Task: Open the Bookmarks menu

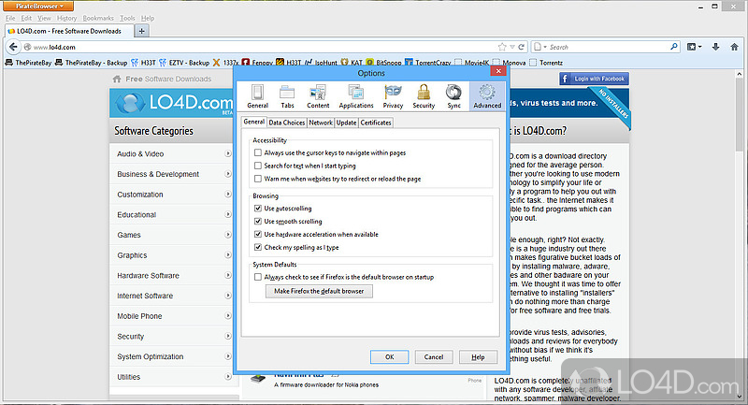Action: [98, 18]
